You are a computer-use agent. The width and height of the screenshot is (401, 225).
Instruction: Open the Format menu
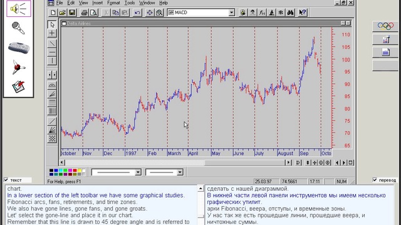pos(113,2)
